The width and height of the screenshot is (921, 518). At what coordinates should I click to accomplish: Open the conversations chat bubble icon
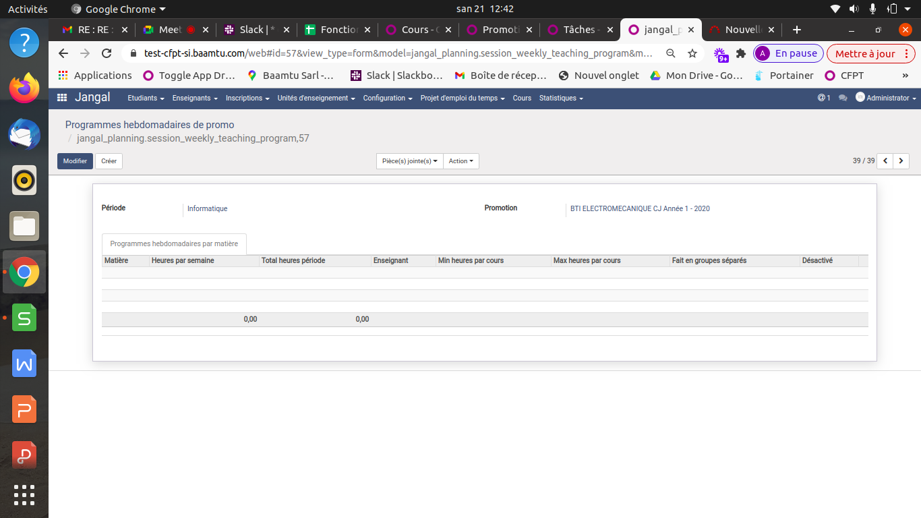(x=842, y=98)
